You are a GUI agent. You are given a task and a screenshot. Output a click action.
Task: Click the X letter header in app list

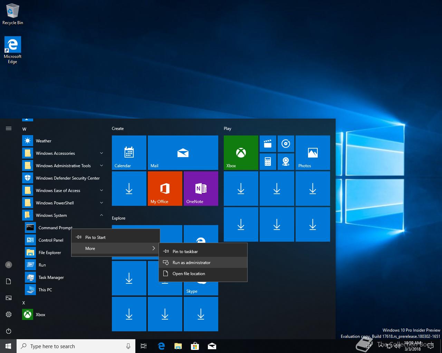point(24,303)
